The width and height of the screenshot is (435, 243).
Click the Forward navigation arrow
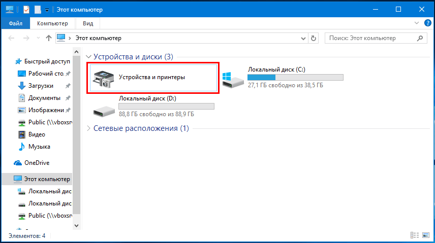[x=26, y=38]
